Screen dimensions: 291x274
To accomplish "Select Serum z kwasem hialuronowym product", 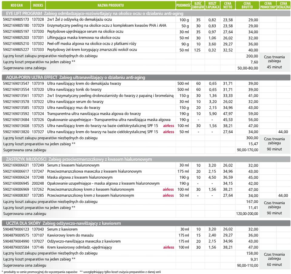I will click(73, 165).
